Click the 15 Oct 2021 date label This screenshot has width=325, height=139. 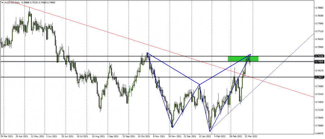coord(144,137)
